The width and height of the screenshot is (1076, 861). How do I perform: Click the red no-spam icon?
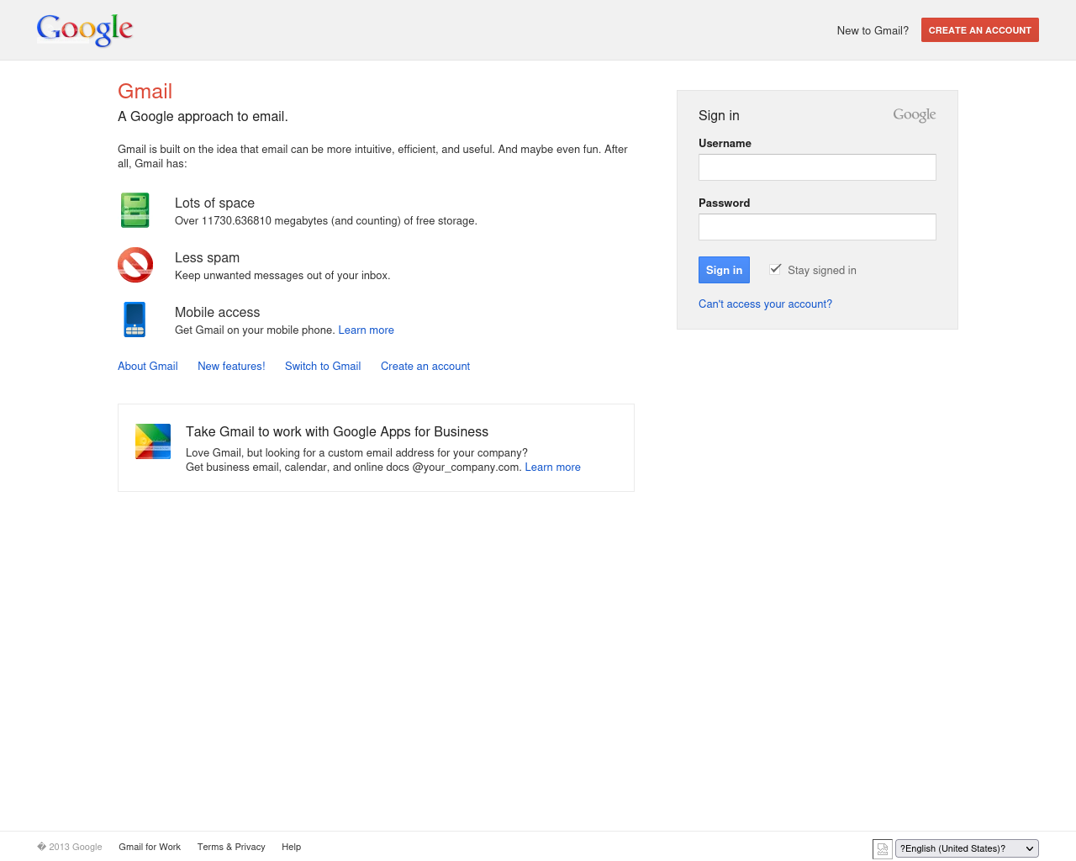click(x=135, y=265)
